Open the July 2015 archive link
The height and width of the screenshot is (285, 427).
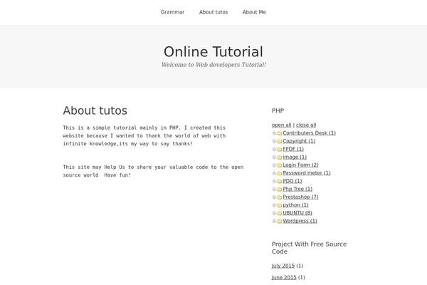(283, 266)
